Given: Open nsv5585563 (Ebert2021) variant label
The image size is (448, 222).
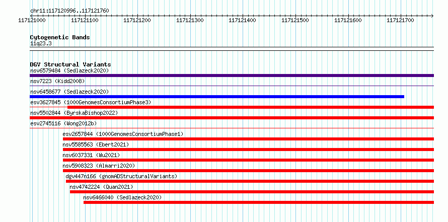Looking at the screenshot, I should point(96,144).
